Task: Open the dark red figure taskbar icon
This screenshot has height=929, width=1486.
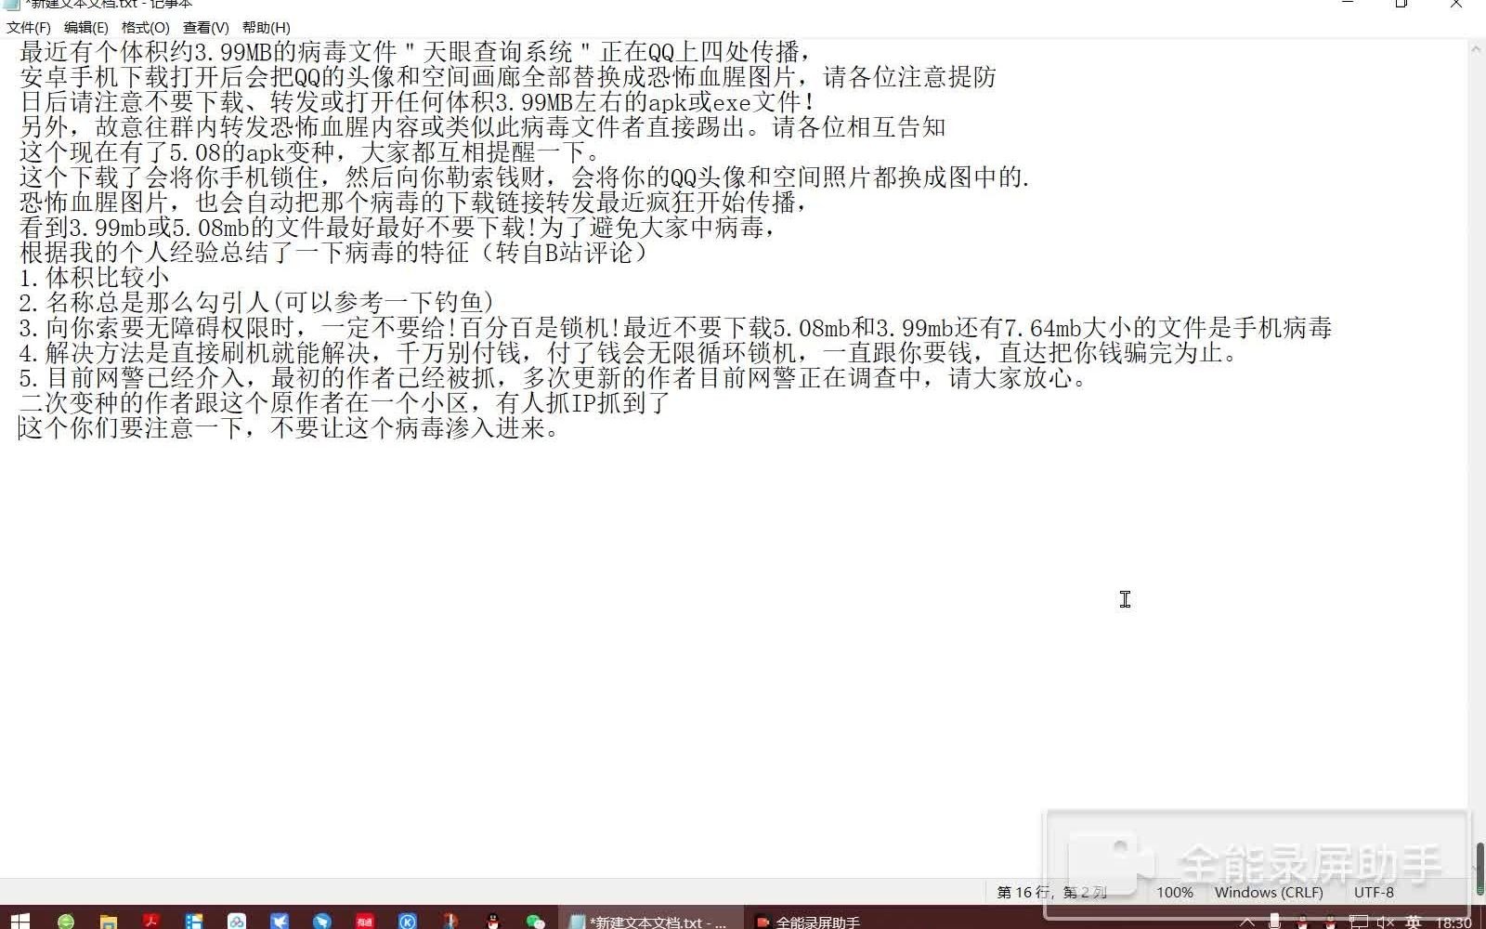Action: (x=450, y=921)
